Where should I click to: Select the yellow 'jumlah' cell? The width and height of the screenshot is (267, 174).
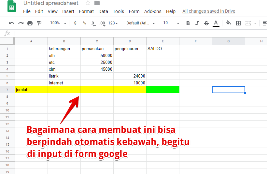coord(31,90)
